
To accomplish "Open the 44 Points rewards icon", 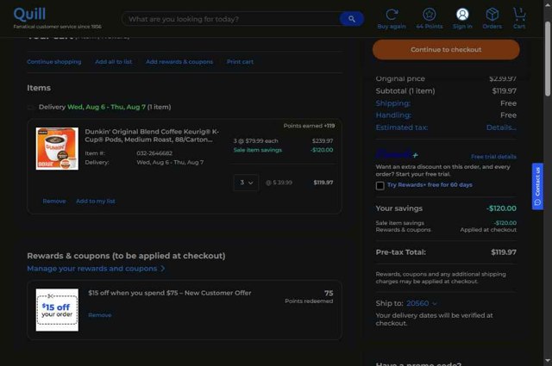I will coord(430,15).
